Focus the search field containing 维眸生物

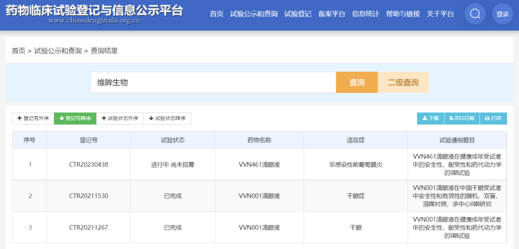tap(213, 82)
